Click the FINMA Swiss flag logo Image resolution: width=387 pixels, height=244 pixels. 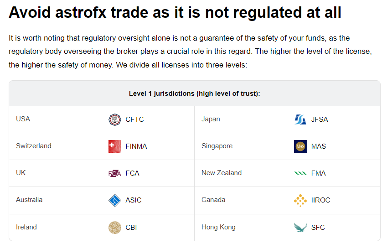115,146
